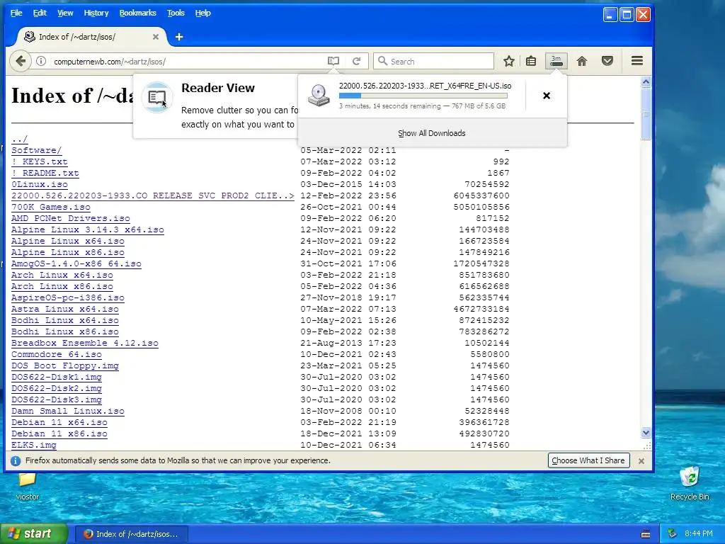The image size is (725, 544).
Task: Click the network tray icon near clock
Action: click(x=672, y=534)
